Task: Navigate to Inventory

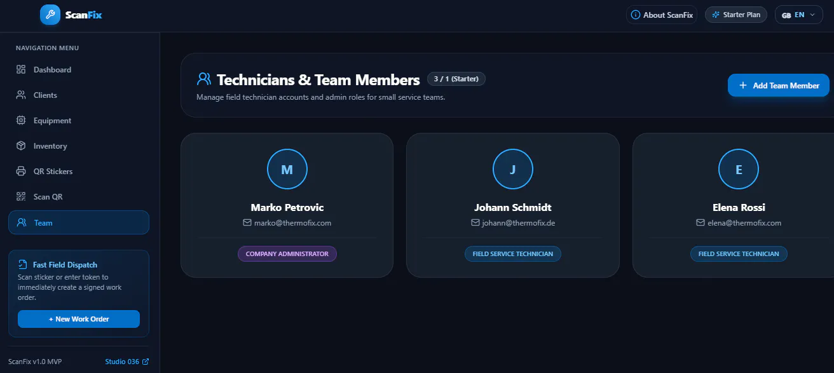Action: point(79,146)
